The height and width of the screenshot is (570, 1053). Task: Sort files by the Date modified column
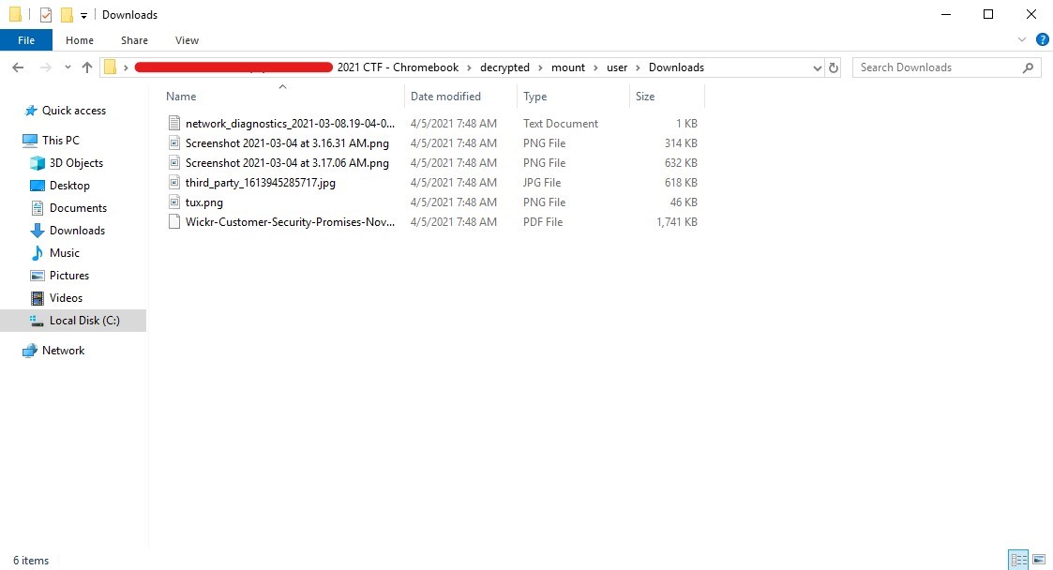[x=445, y=97]
